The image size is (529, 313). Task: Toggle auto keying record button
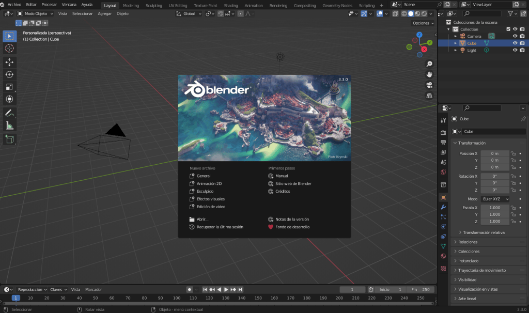click(190, 289)
